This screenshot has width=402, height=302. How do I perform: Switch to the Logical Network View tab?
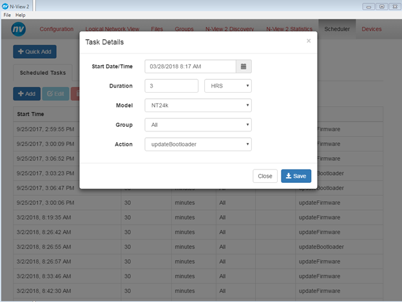[x=112, y=29]
